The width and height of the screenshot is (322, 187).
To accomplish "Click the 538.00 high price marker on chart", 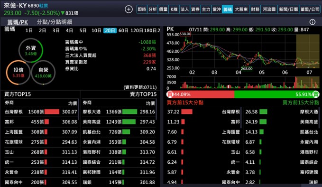I will pyautogui.click(x=185, y=34).
